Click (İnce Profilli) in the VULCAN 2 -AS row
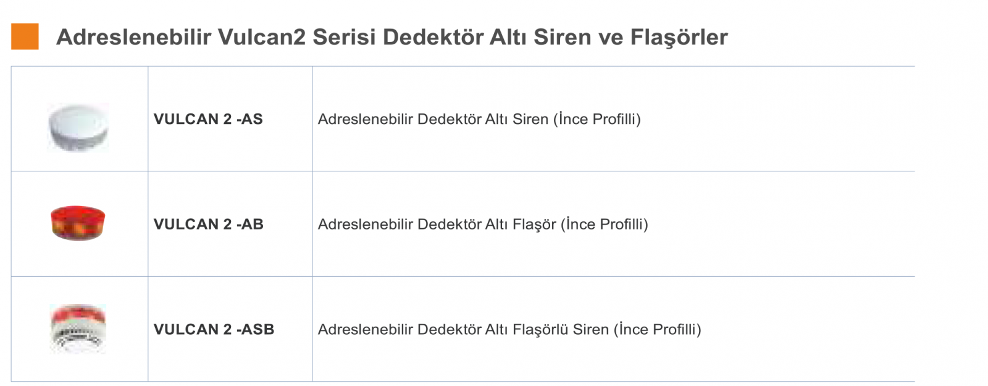The width and height of the screenshot is (988, 386). point(597,119)
